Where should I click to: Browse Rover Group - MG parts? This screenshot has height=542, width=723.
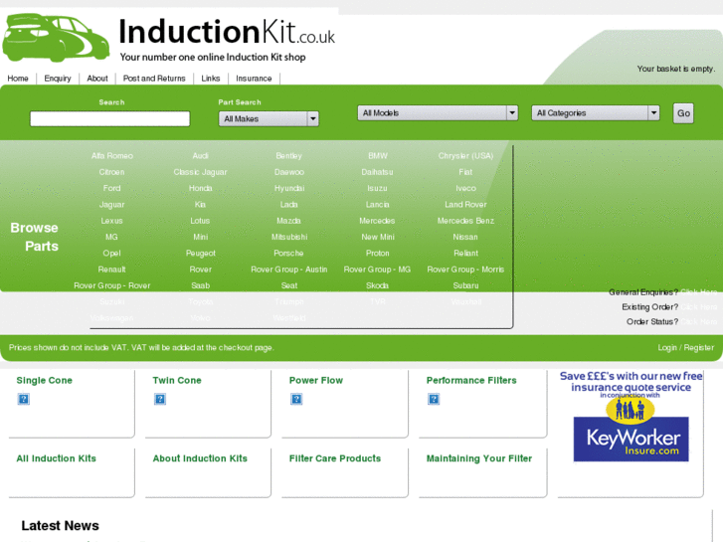pos(377,270)
